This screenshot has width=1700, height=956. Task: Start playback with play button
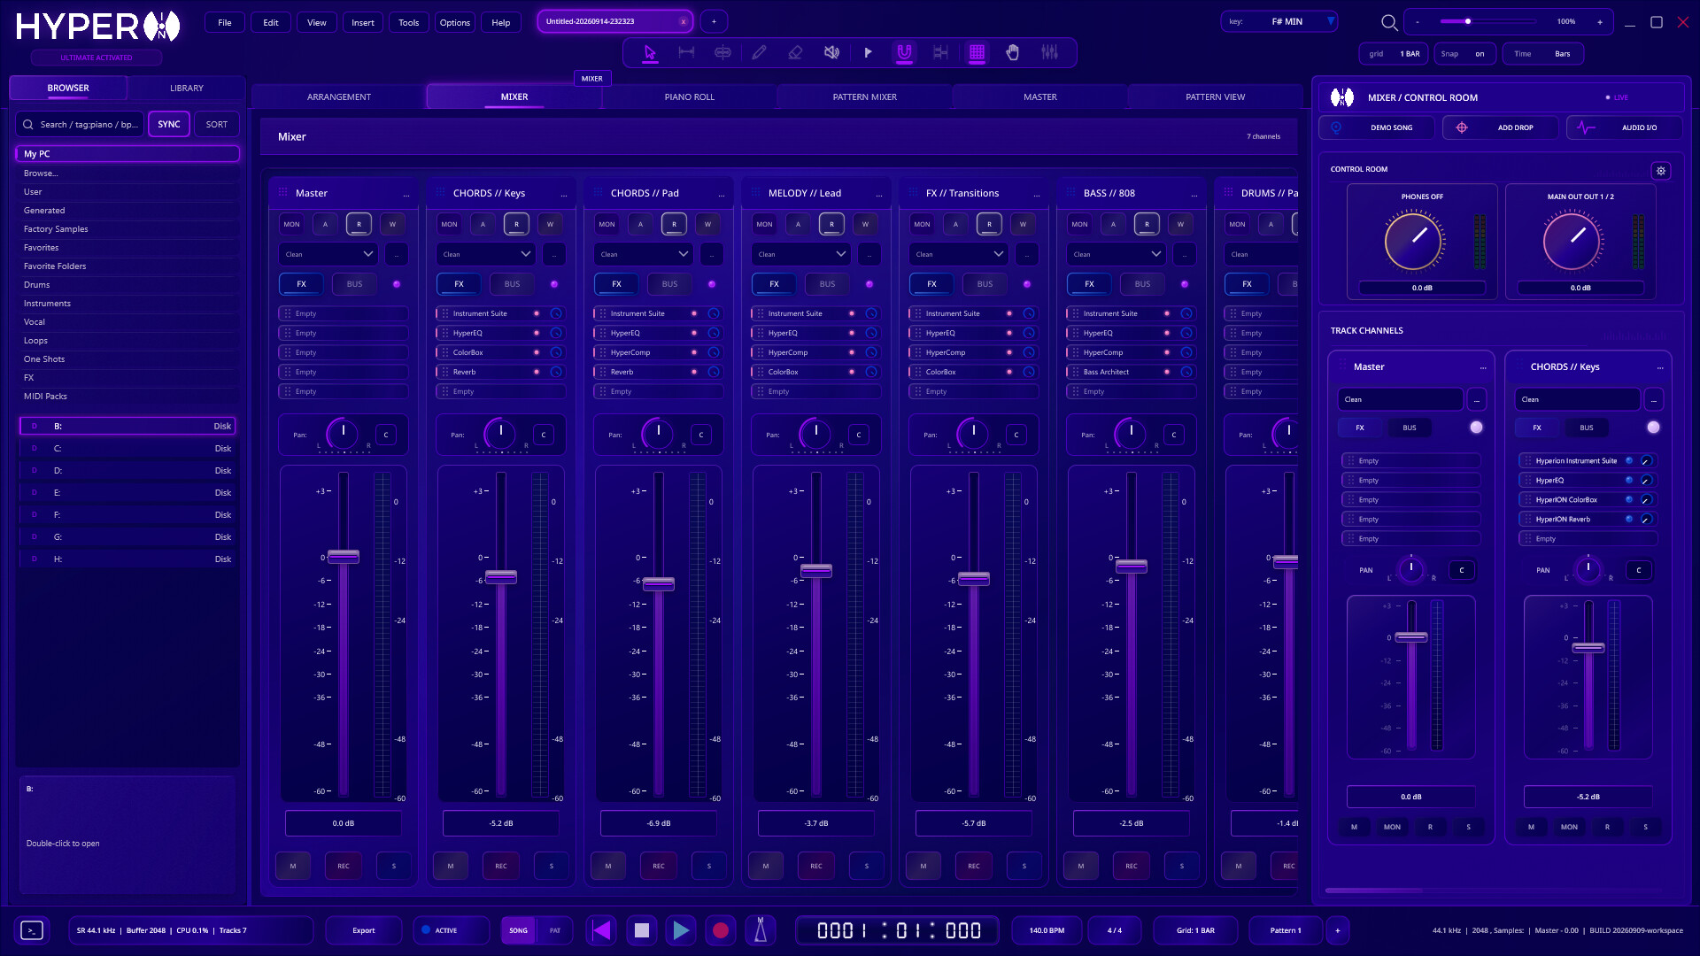click(681, 930)
